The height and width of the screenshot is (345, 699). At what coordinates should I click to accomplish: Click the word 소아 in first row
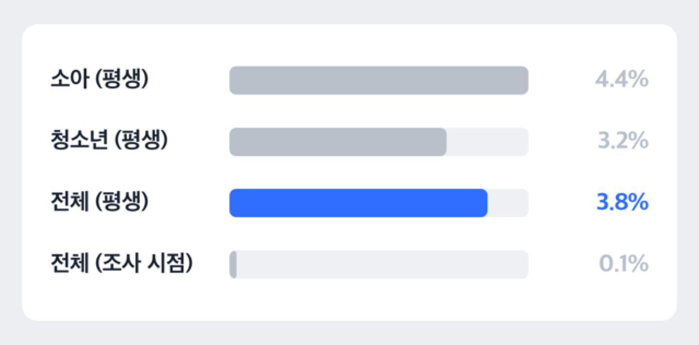70,80
